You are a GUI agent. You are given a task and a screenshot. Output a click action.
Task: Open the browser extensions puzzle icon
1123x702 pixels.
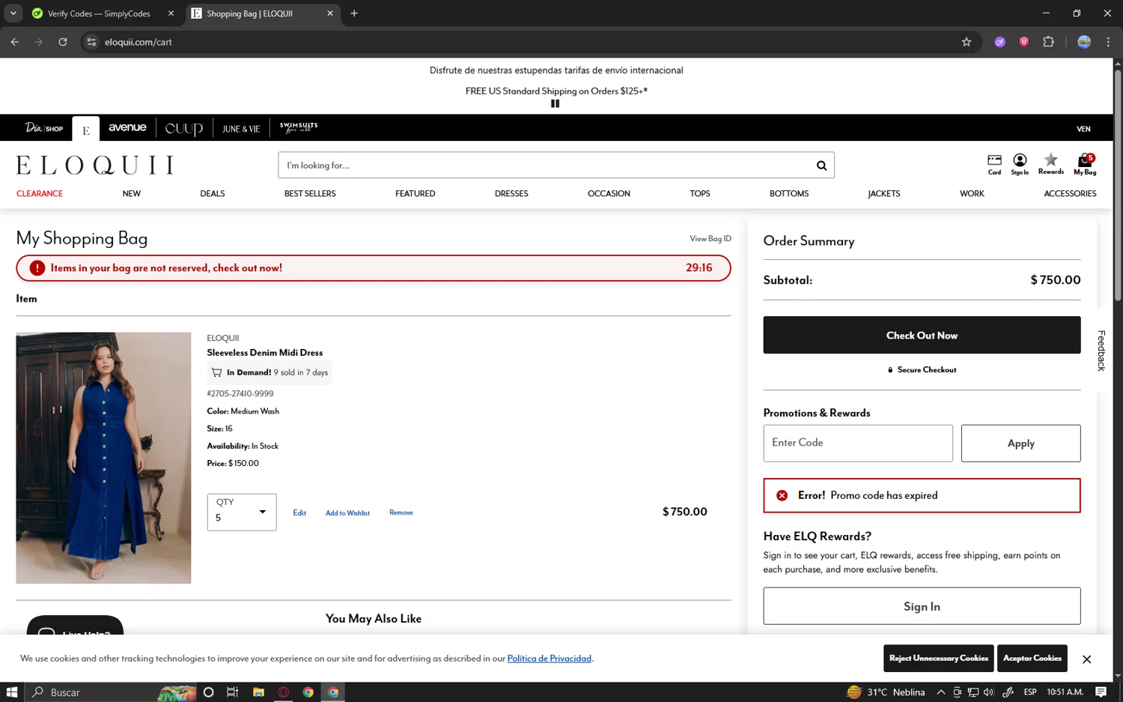click(x=1048, y=42)
